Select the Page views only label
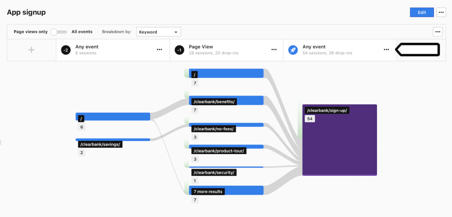The image size is (452, 217). pos(30,32)
